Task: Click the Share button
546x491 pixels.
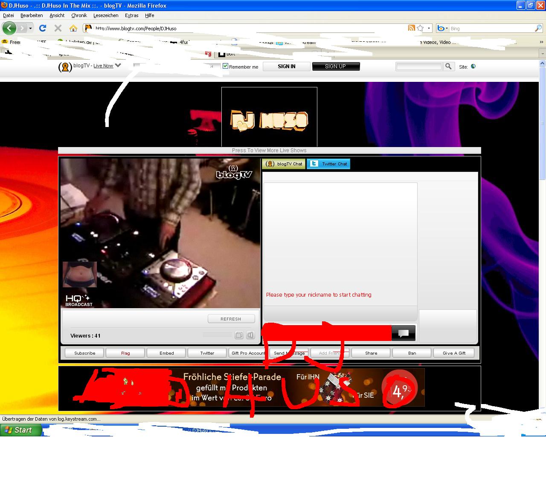Action: [x=371, y=353]
